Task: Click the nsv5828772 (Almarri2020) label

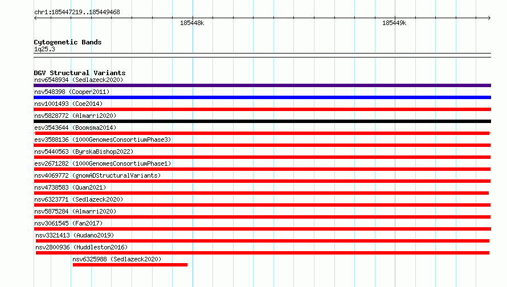Action: pos(75,116)
